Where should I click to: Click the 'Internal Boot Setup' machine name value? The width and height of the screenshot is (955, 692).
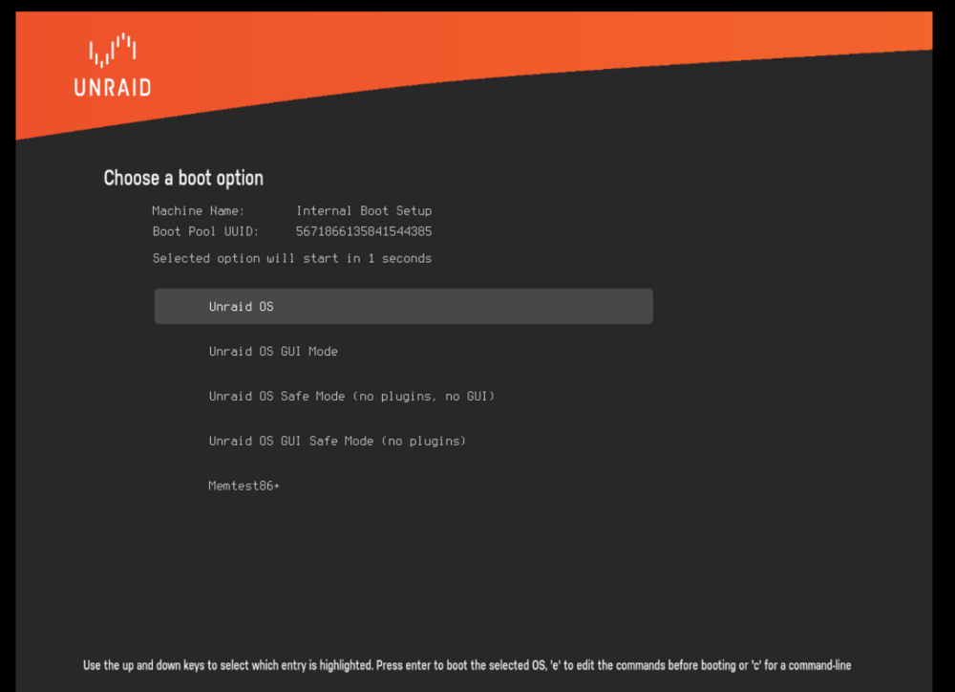pos(364,211)
